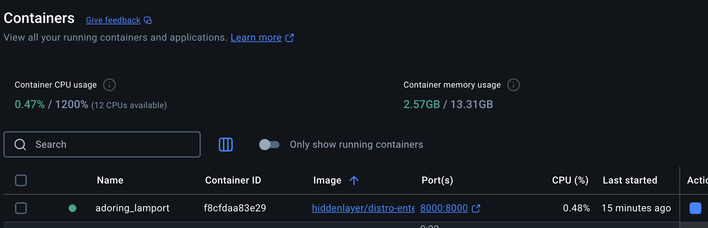Click the green running status dot
The width and height of the screenshot is (708, 228).
[x=72, y=208]
